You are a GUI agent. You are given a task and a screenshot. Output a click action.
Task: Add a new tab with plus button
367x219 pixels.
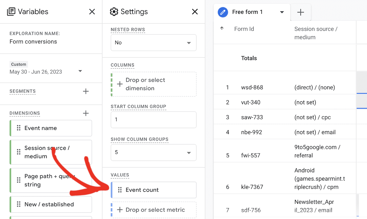[301, 12]
